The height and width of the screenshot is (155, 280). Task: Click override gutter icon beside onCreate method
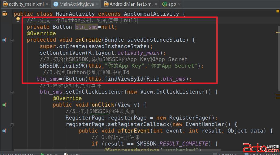(x=4, y=40)
